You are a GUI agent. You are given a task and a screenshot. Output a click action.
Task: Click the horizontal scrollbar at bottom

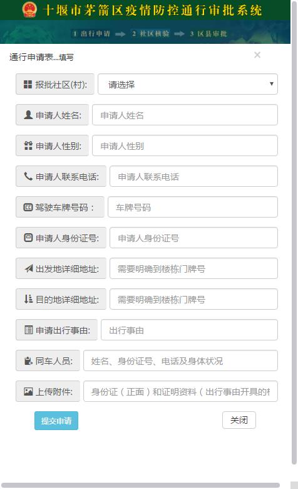tap(141, 485)
